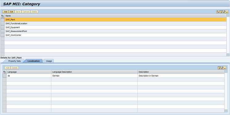Open filter in the Localization table
Image resolution: width=230 pixels, height=115 pixels.
(219, 68)
